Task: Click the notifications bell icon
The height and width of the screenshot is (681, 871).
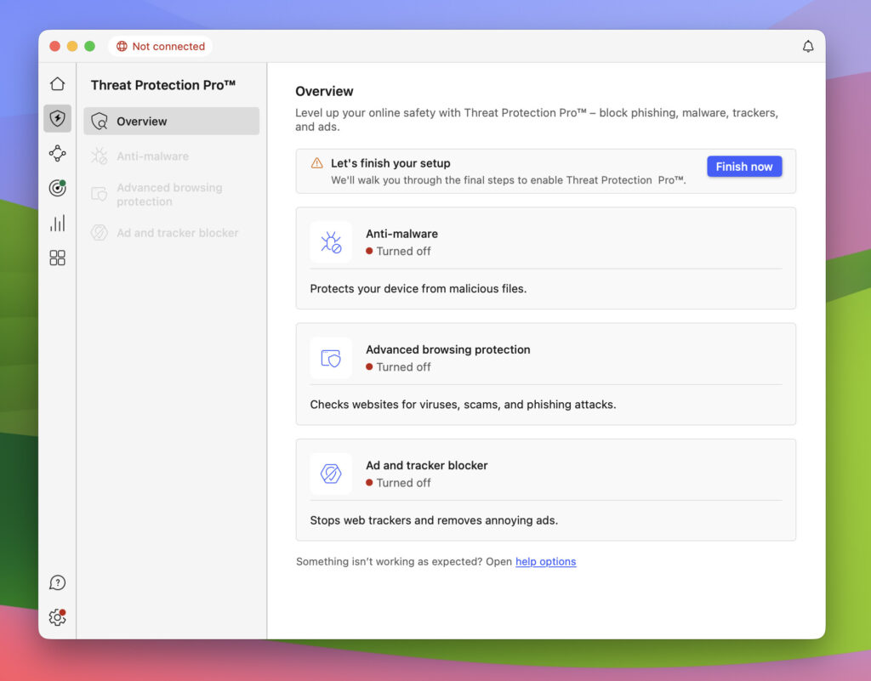Action: click(808, 47)
